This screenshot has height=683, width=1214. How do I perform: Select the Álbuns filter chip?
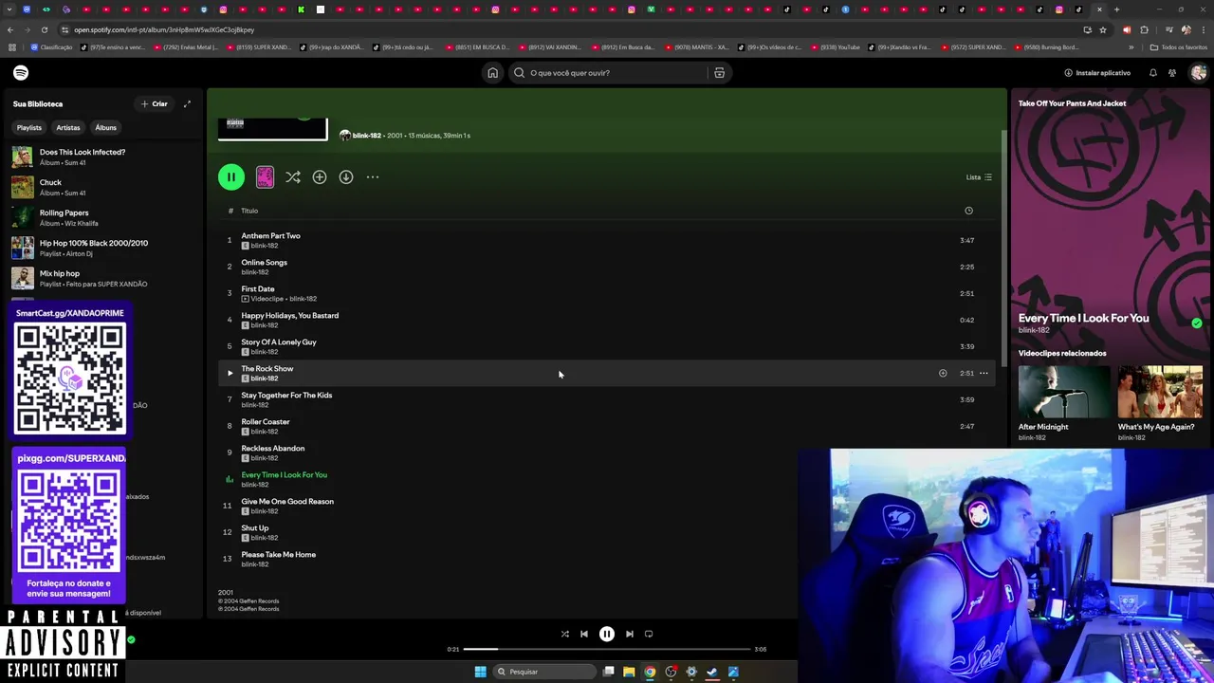coord(105,127)
